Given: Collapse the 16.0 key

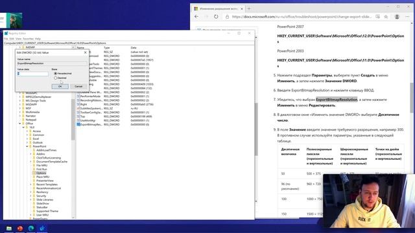Looking at the screenshot, I should [23, 128].
